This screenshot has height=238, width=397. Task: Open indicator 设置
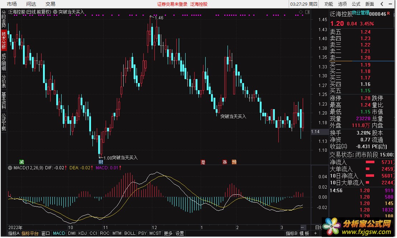pyautogui.click(x=180, y=233)
